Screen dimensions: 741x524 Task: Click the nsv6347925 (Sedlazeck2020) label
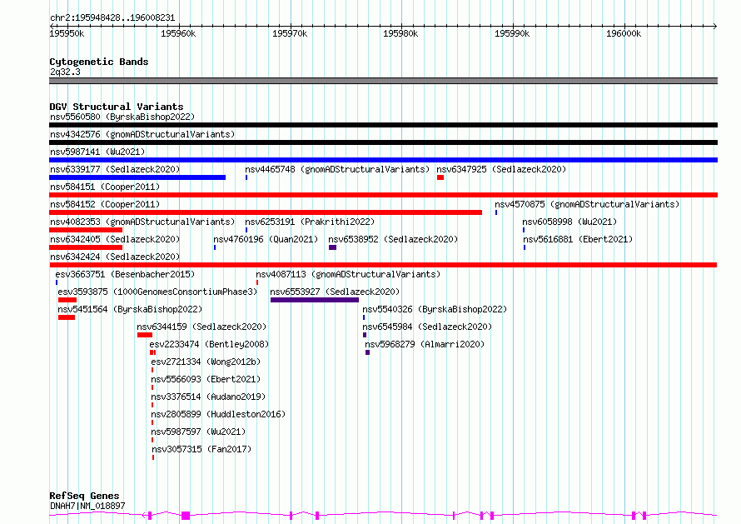(x=501, y=169)
